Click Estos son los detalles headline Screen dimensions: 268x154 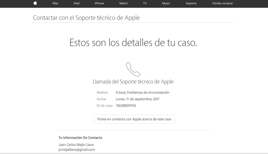click(133, 42)
